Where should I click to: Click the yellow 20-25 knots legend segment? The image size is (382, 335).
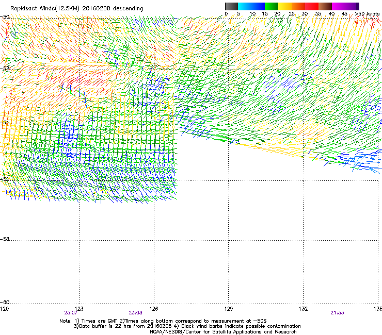coord(285,6)
